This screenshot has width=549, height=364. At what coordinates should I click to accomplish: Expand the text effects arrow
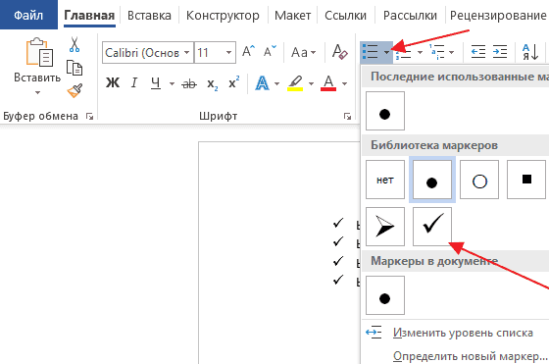click(276, 83)
